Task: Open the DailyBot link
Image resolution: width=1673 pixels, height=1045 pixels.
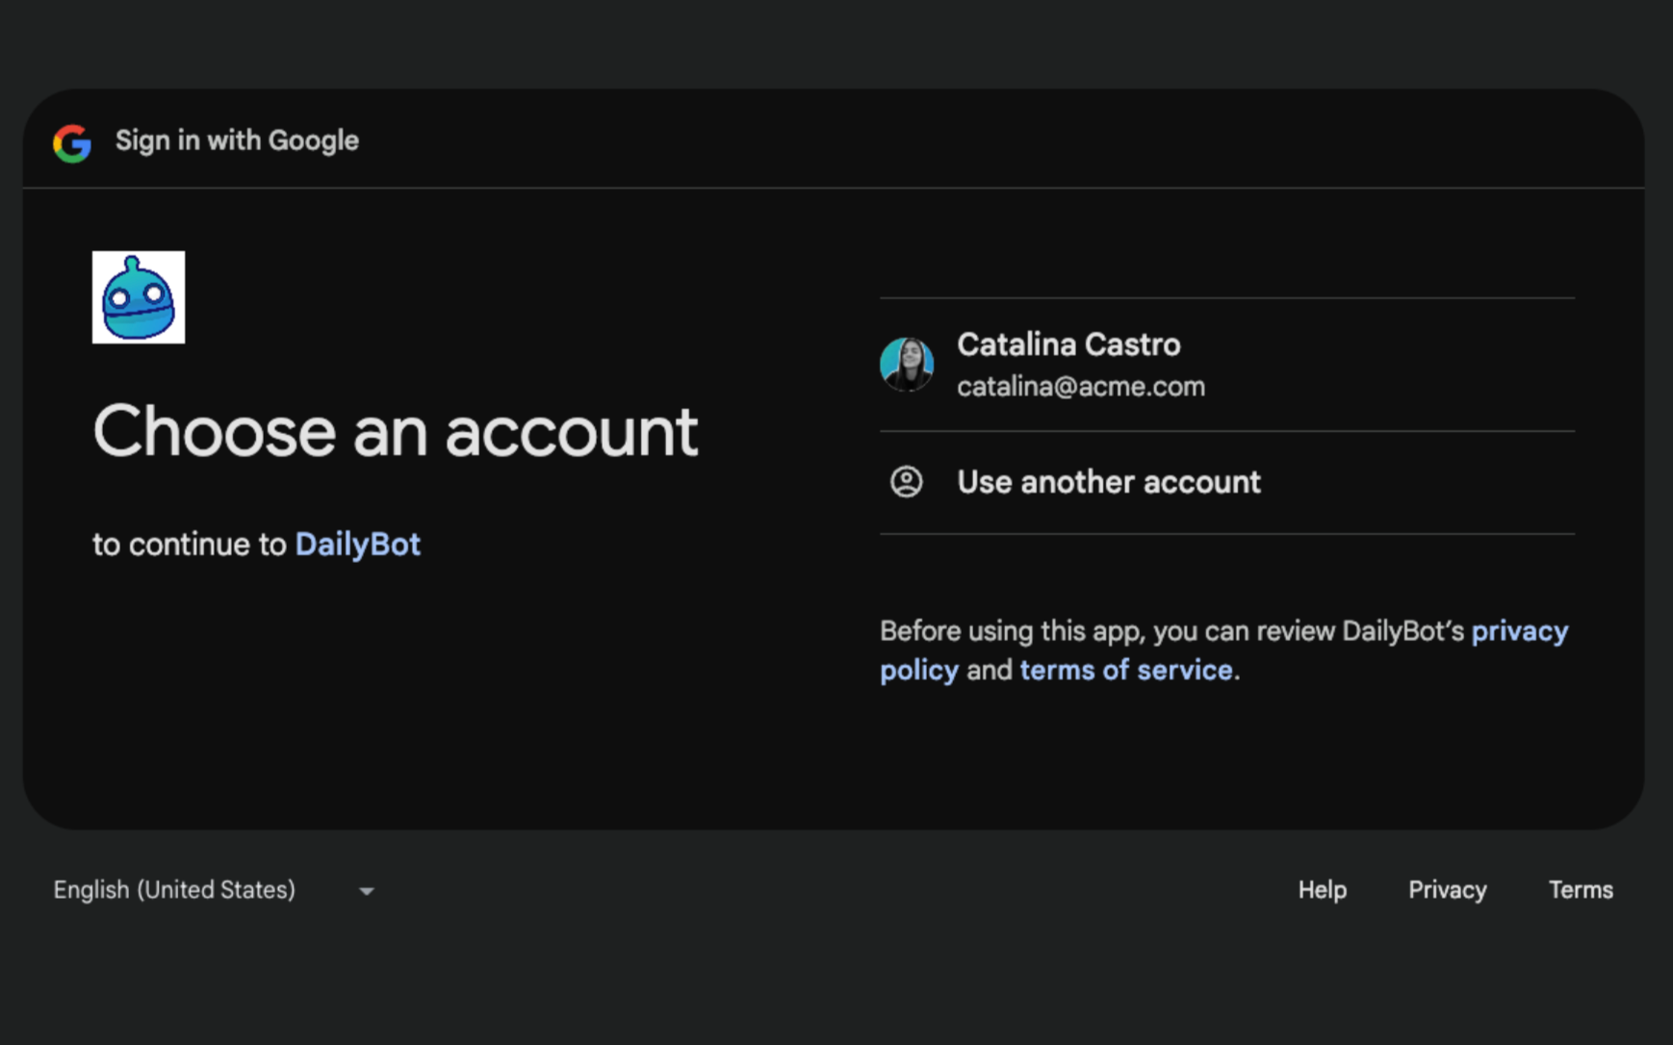Action: click(357, 545)
